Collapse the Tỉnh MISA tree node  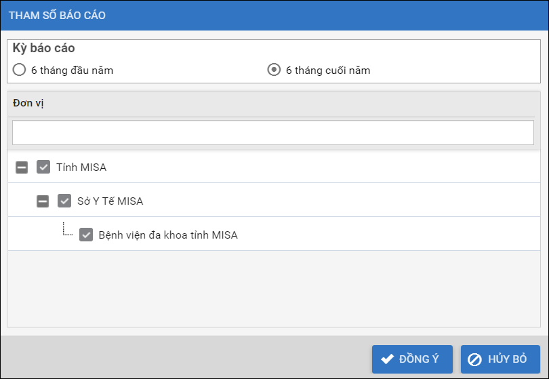coord(22,167)
